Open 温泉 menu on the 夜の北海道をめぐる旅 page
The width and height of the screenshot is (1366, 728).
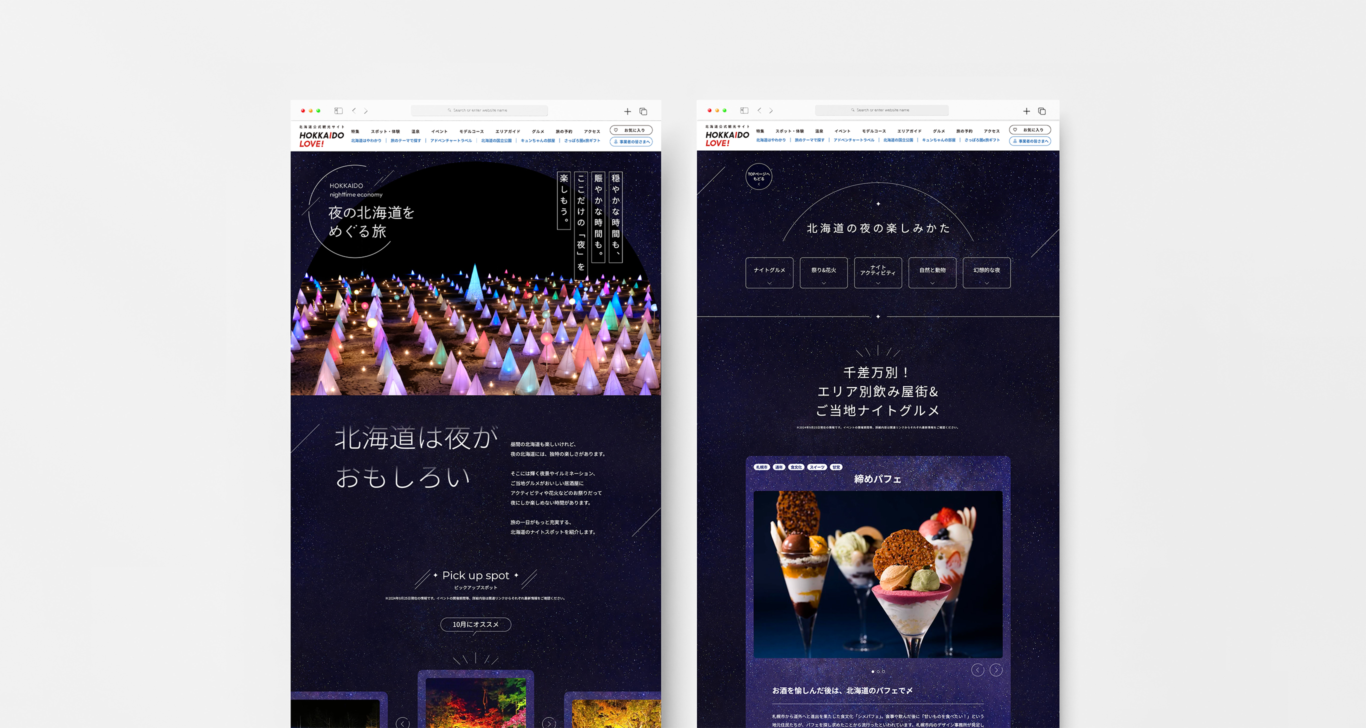(415, 131)
